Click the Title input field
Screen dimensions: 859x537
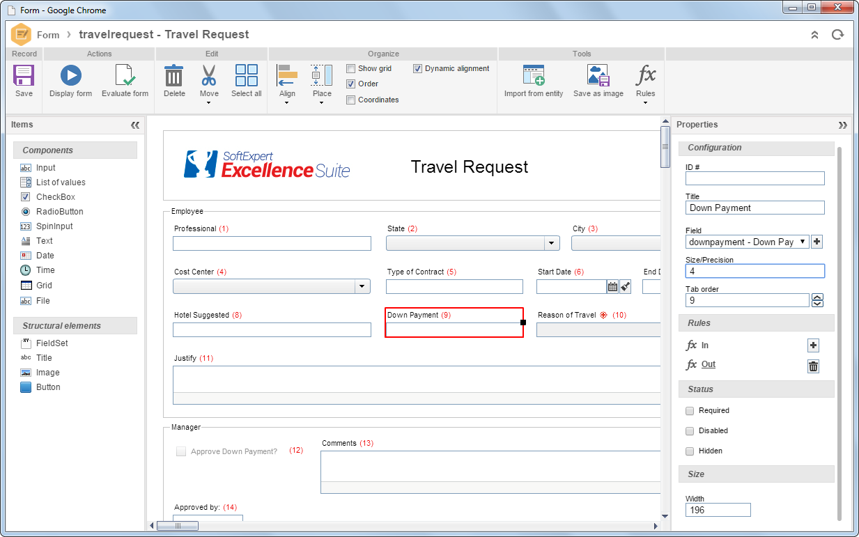click(755, 208)
